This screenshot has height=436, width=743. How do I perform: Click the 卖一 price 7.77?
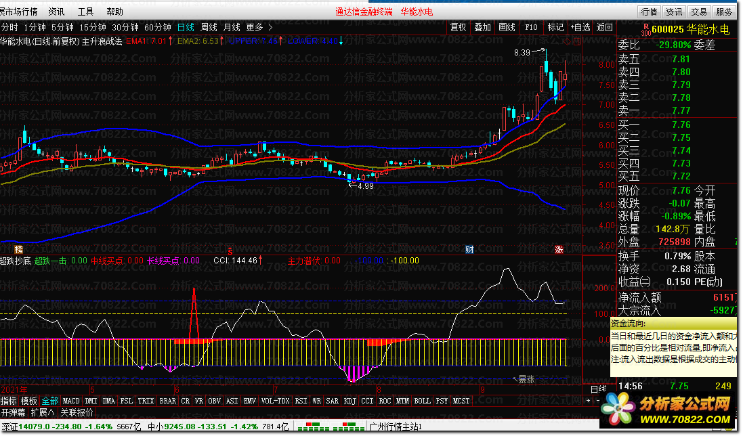(681, 111)
